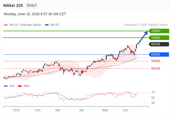Click the blue upward trend arrow
The width and height of the screenshot is (170, 115).
[143, 38]
